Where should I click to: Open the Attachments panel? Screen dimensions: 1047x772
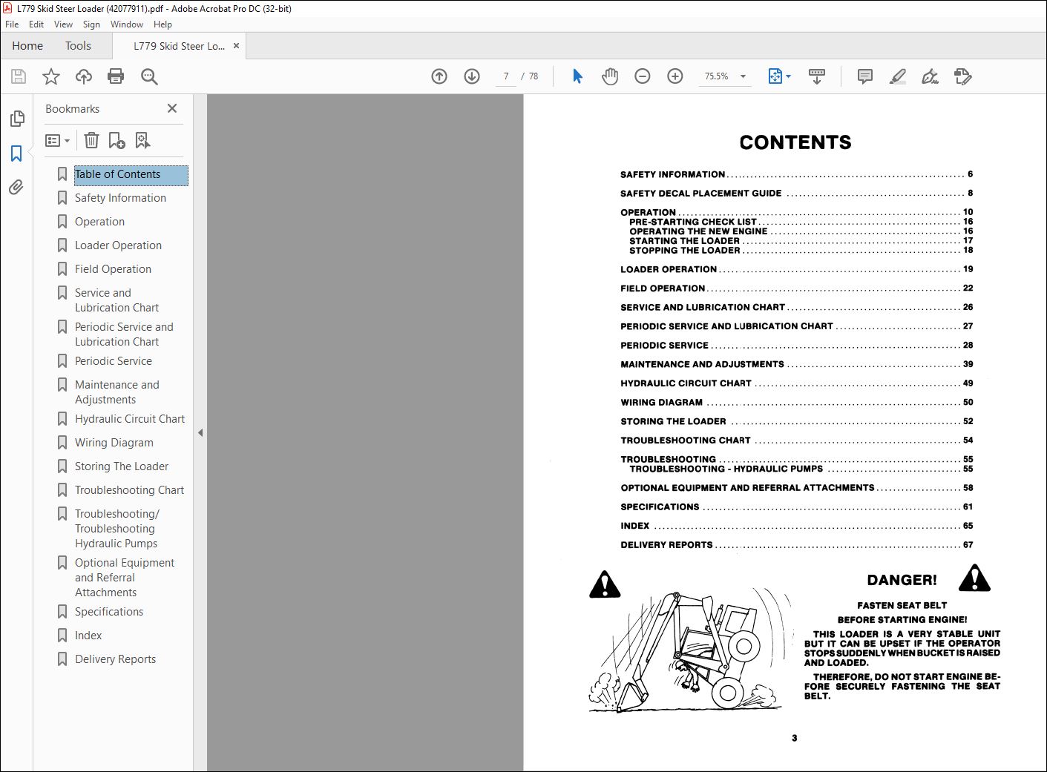pyautogui.click(x=16, y=188)
